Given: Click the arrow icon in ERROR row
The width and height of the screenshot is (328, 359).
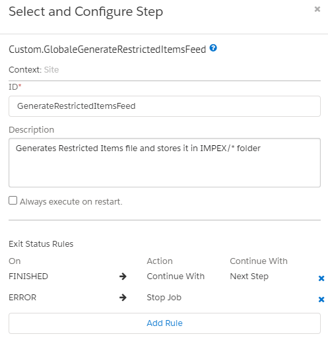Looking at the screenshot, I should (x=123, y=298).
